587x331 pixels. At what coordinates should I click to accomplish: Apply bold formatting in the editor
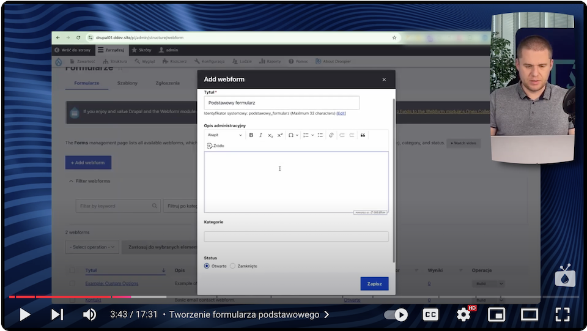(x=251, y=135)
